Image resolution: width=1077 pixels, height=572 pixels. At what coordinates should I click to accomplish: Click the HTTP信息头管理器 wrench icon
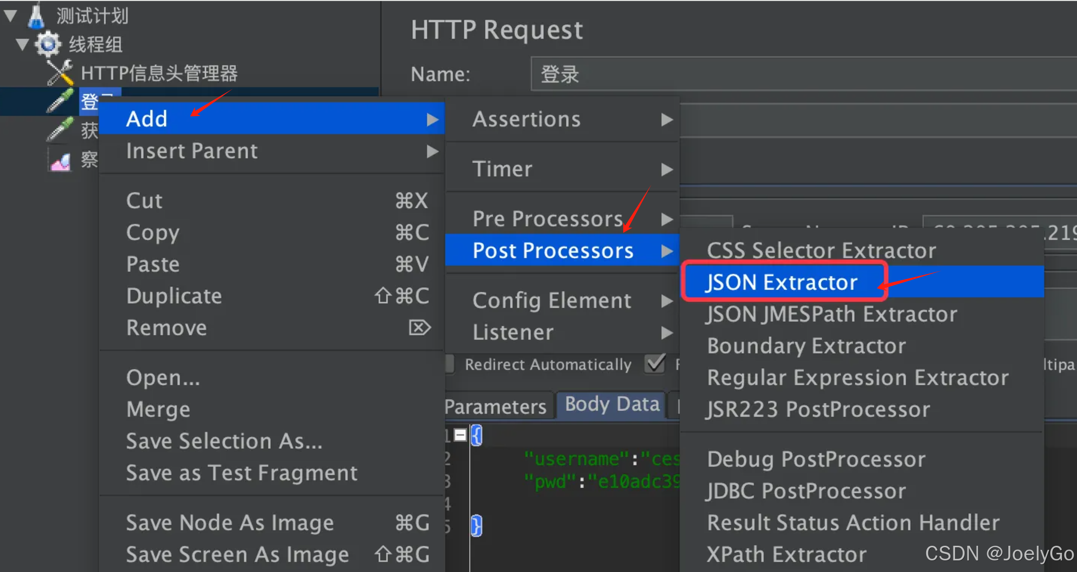coord(59,72)
